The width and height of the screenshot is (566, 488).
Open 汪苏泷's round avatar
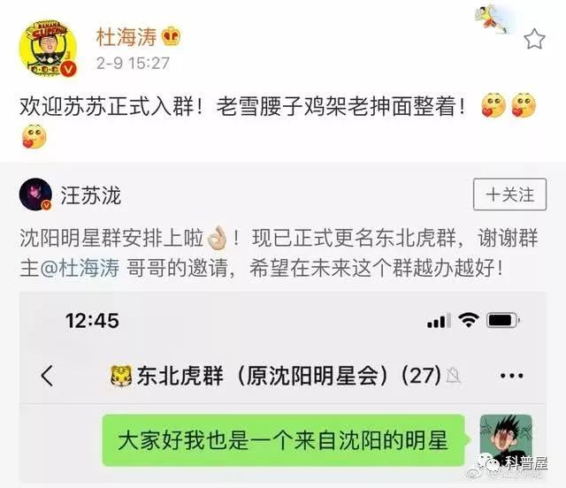[35, 194]
